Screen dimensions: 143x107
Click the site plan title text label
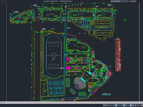pos(106,94)
